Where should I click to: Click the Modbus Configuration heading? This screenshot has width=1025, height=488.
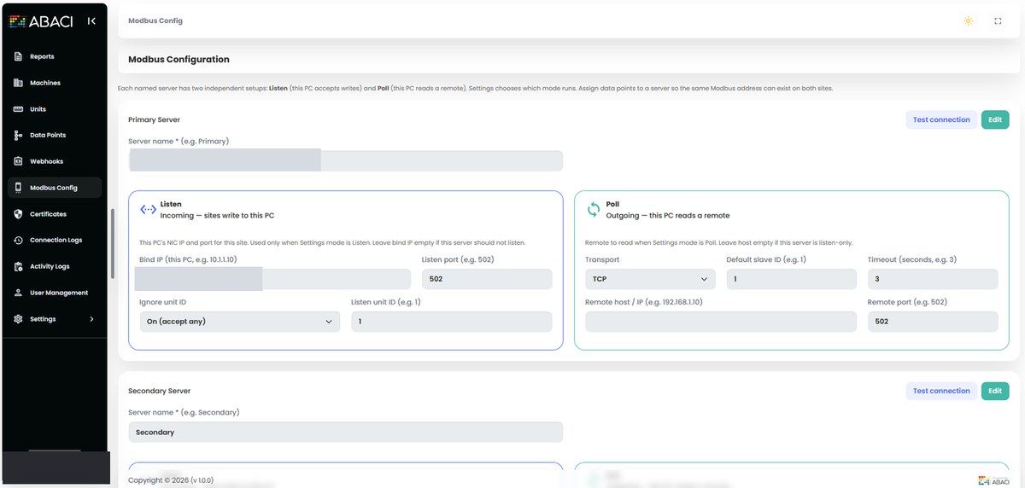click(x=179, y=60)
